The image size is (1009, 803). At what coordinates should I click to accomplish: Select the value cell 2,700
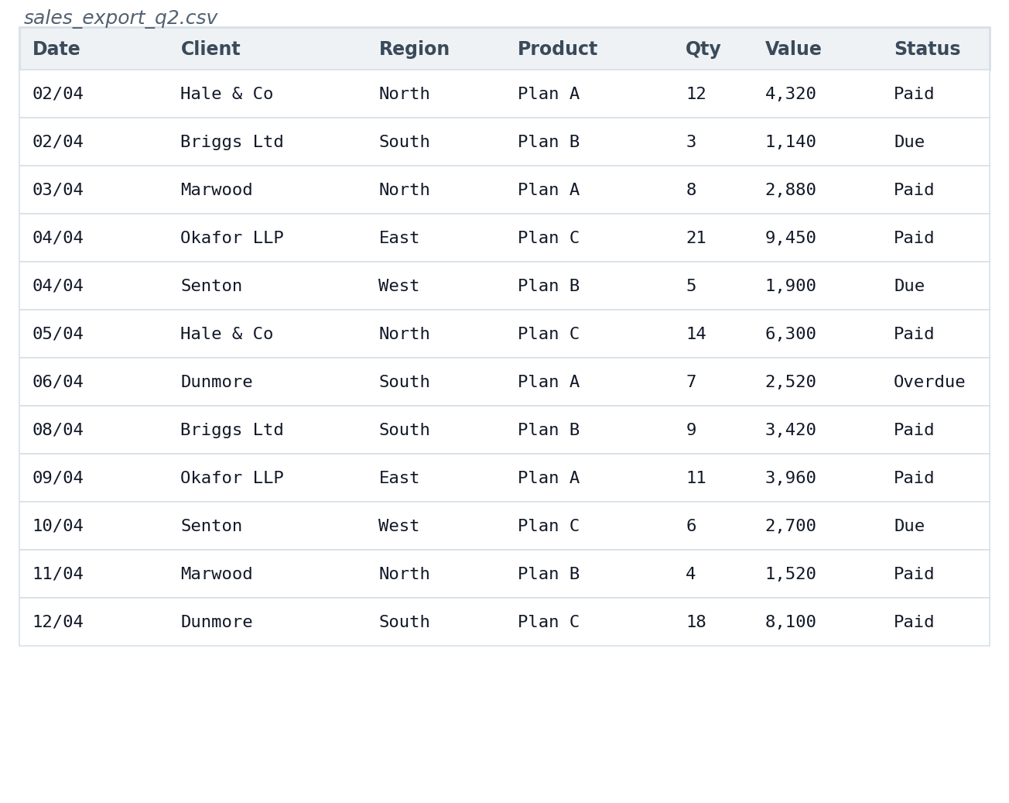(790, 527)
